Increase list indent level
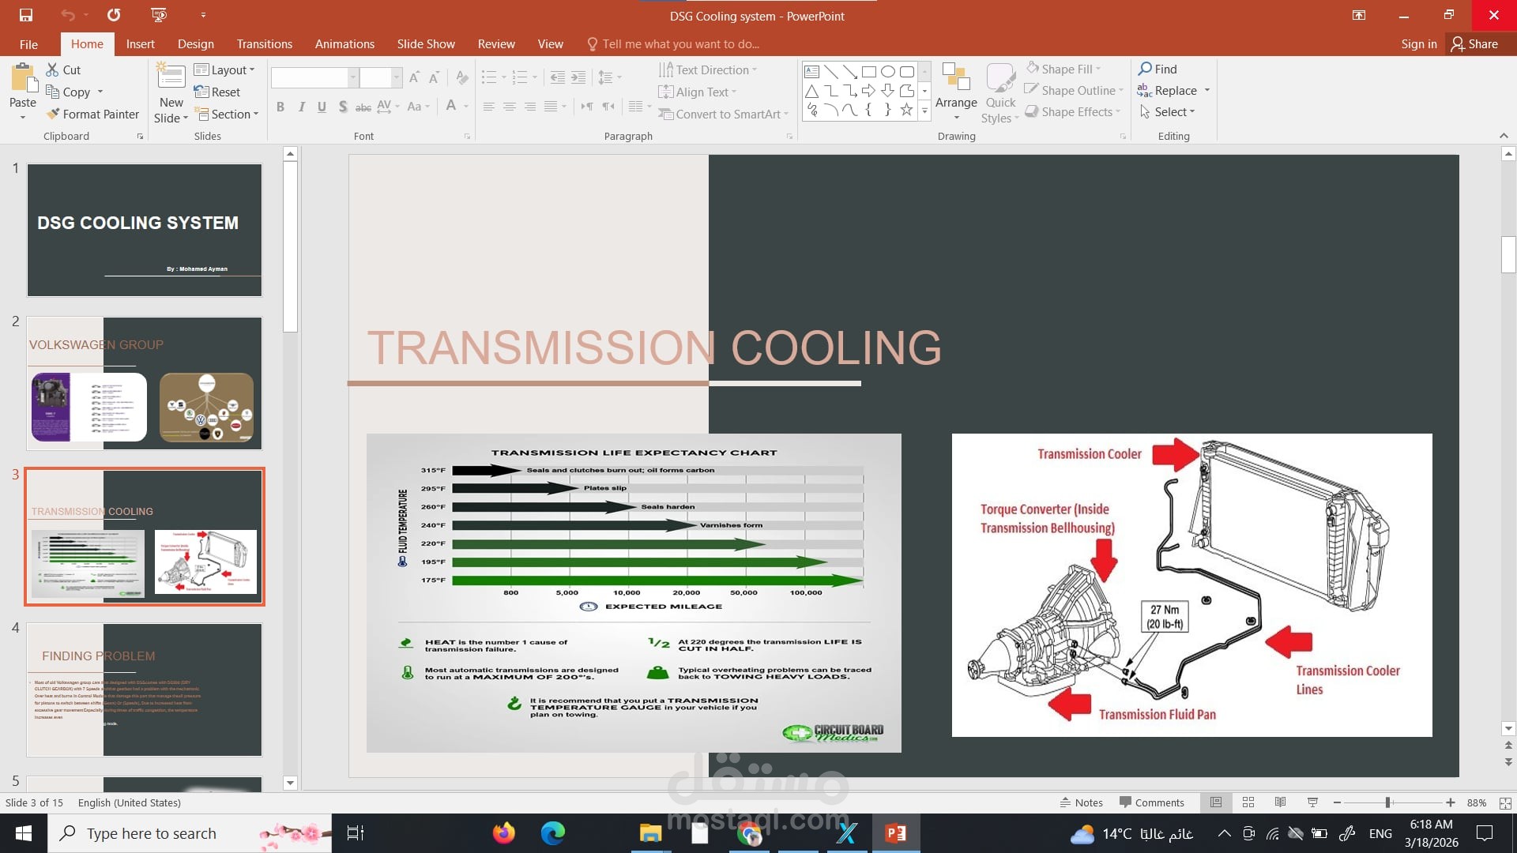Screen dimensions: 1517x853 point(578,77)
